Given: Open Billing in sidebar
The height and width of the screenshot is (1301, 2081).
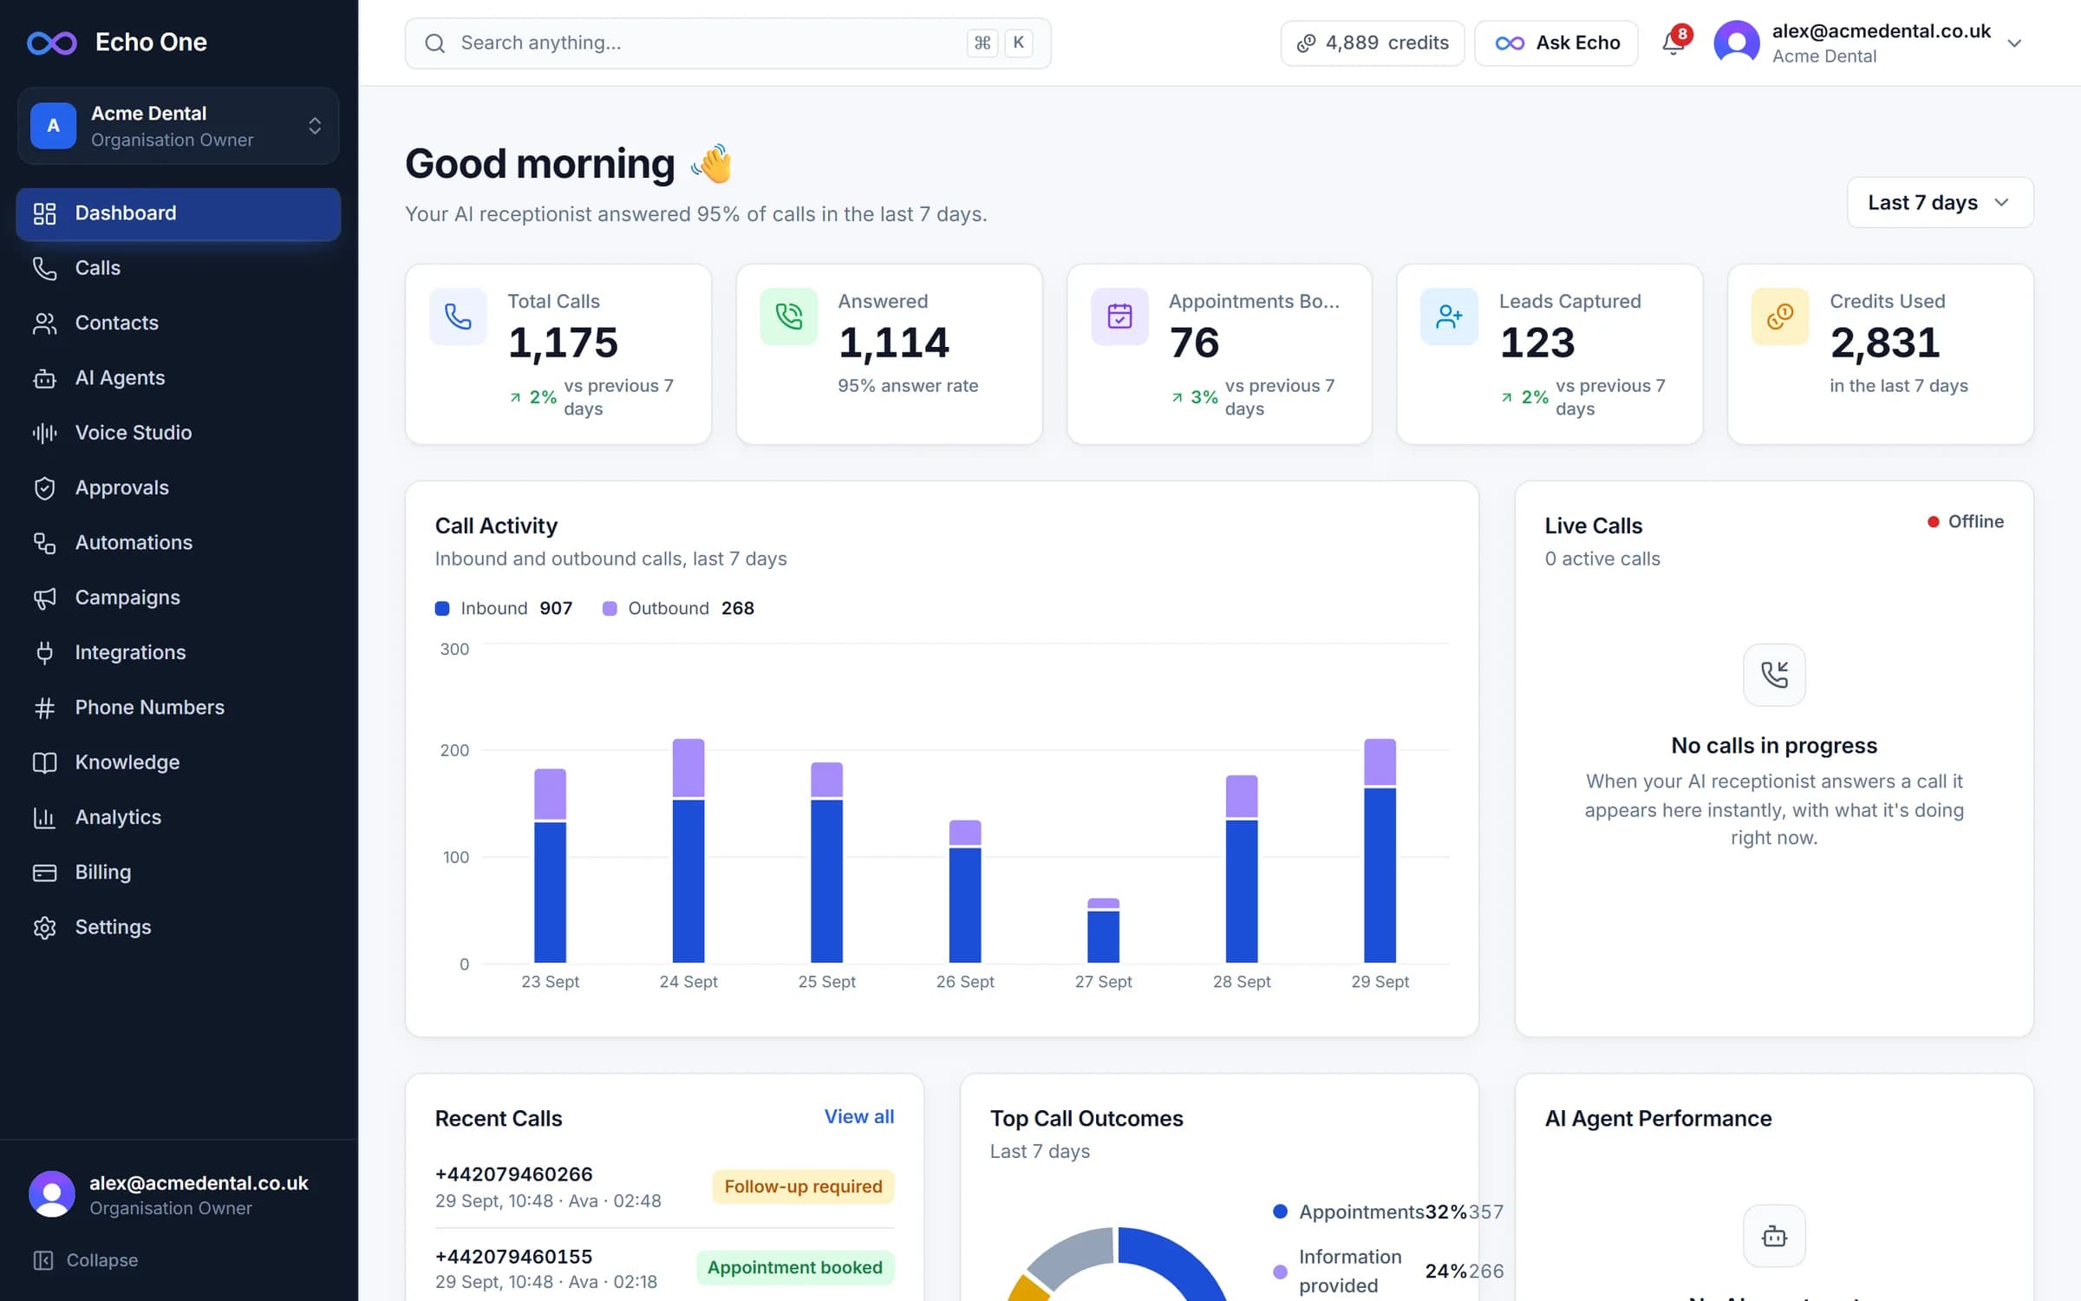Looking at the screenshot, I should point(178,873).
